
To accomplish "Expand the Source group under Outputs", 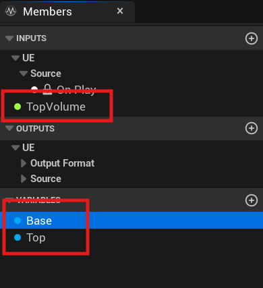I will (x=24, y=179).
